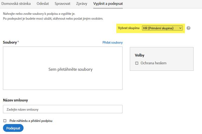Open the Spravovat tab
This screenshot has width=202, height=134.
click(x=62, y=4)
